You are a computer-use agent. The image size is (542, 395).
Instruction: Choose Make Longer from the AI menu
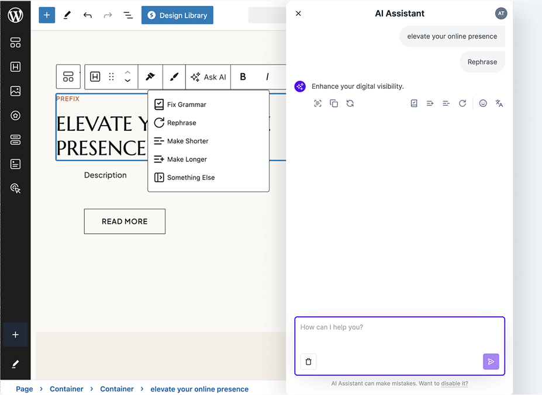pyautogui.click(x=208, y=160)
